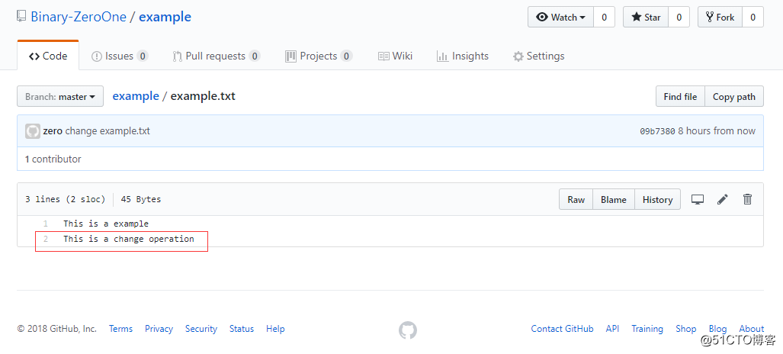Open the Blog footer link

click(x=717, y=329)
